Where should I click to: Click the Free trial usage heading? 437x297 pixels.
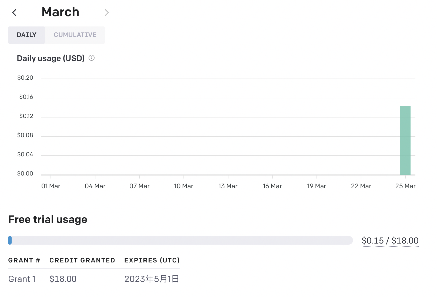(x=48, y=220)
